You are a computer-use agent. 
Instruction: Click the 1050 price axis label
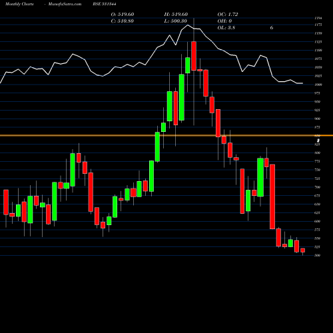tap(318, 67)
